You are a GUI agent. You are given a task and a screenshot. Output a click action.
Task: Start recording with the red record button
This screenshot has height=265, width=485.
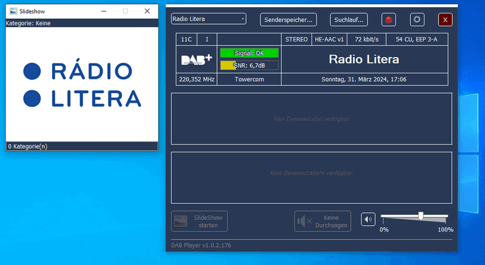pyautogui.click(x=389, y=20)
